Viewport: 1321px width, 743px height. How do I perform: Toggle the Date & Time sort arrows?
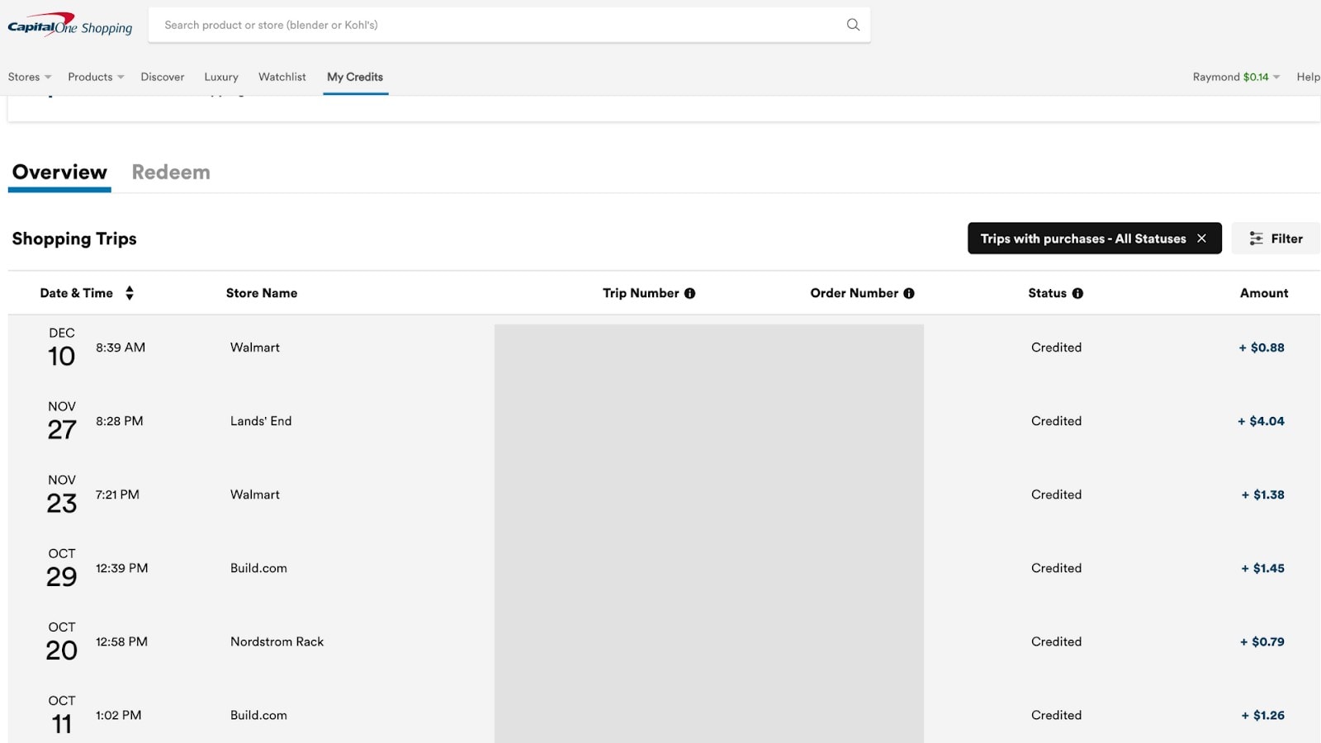(x=130, y=293)
